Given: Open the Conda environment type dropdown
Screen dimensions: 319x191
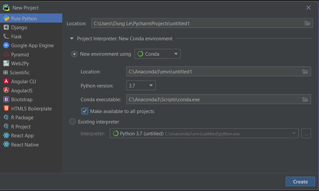Looking at the screenshot, I should (157, 54).
